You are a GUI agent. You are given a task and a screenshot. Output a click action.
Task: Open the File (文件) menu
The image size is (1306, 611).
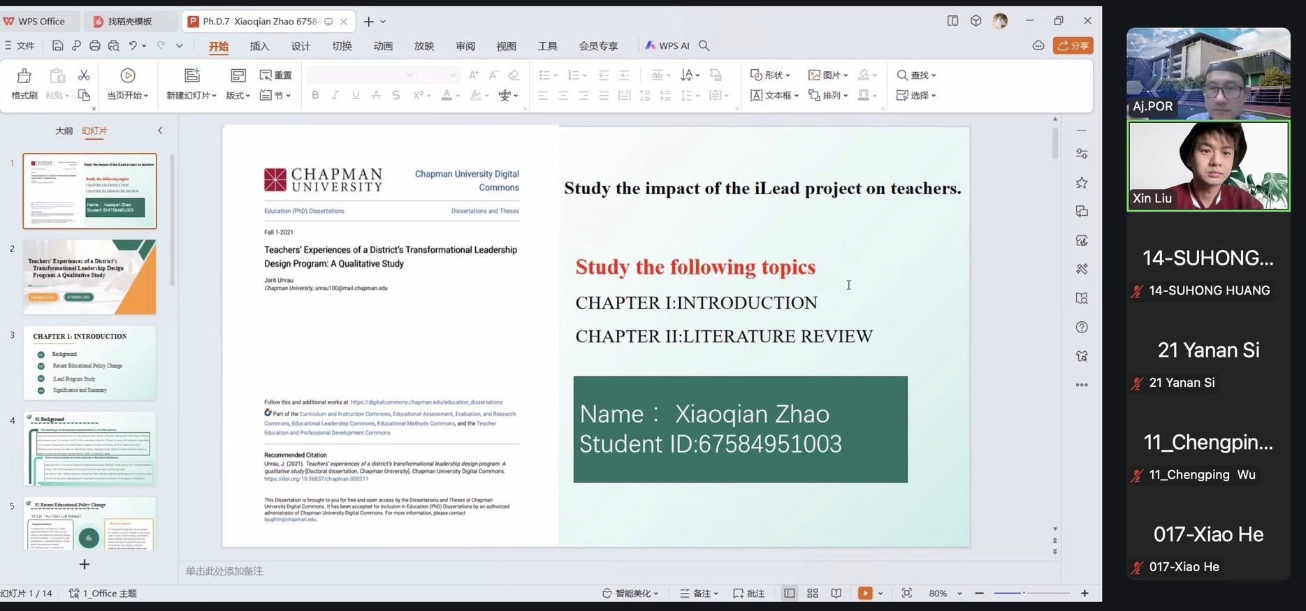20,45
